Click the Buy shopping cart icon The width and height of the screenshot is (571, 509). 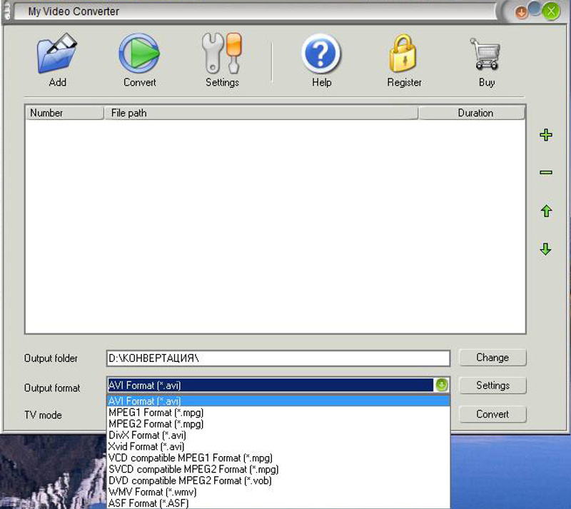click(486, 55)
